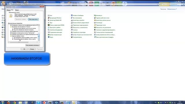Open Брандмауэр Windows item
This screenshot has height=104, width=185.
(55, 18)
